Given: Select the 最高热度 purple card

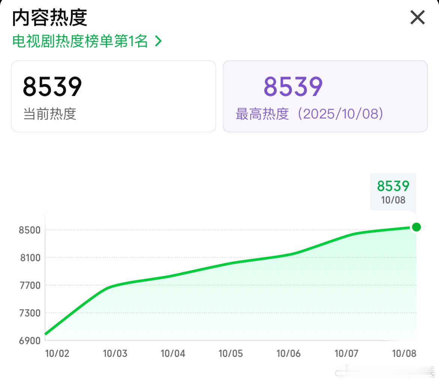Looking at the screenshot, I should point(325,96).
